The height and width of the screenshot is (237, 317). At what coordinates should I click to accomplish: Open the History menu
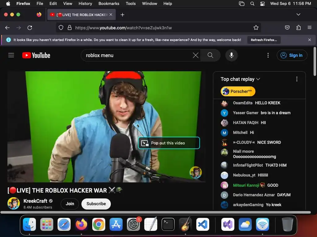point(85,3)
